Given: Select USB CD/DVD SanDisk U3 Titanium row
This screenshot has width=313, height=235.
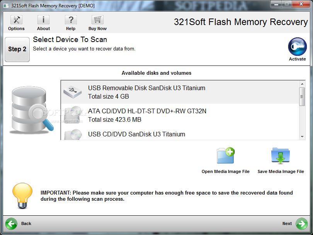Looking at the screenshot, I should 180,134.
